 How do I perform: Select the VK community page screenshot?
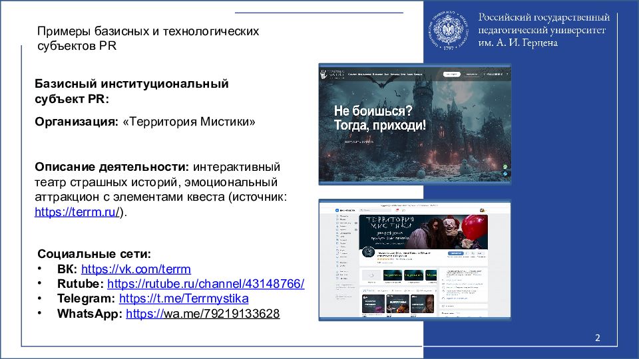click(x=415, y=260)
